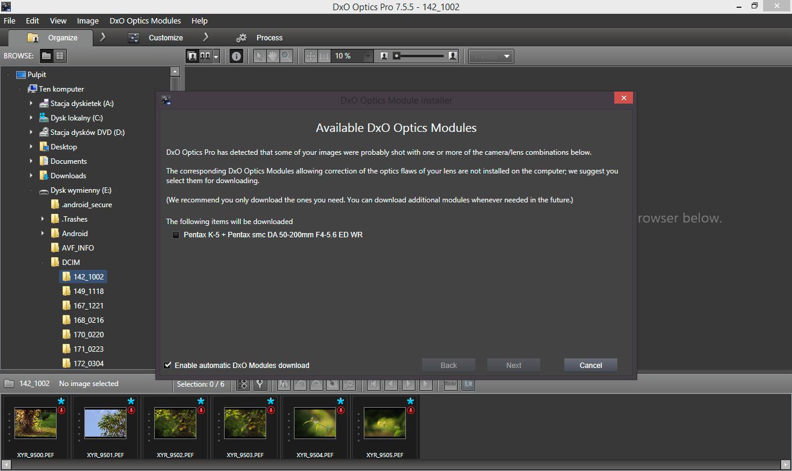Select the hand pan tool
Screen dimensions: 792x471
(x=273, y=56)
